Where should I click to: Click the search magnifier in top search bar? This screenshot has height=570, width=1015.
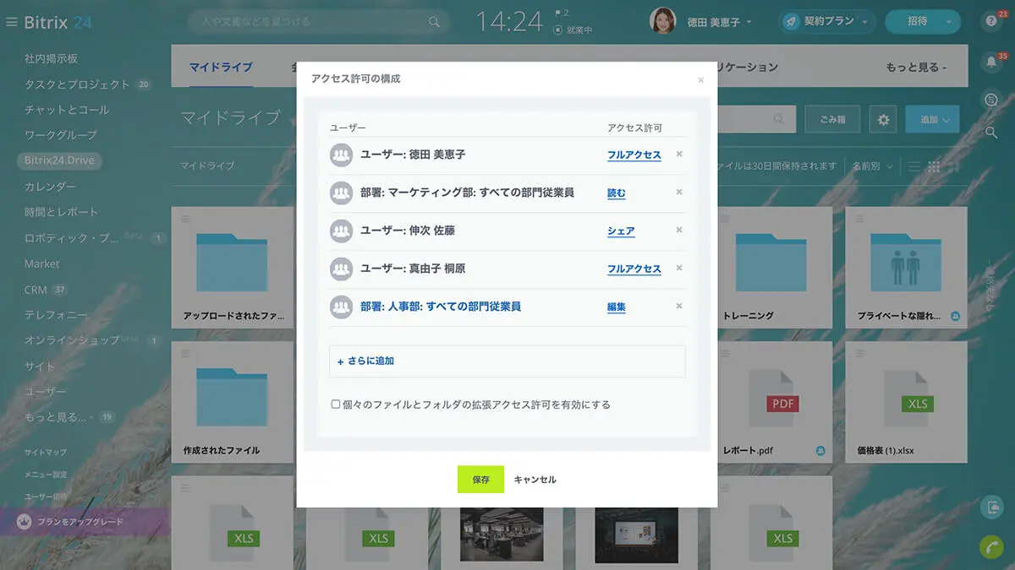[434, 22]
